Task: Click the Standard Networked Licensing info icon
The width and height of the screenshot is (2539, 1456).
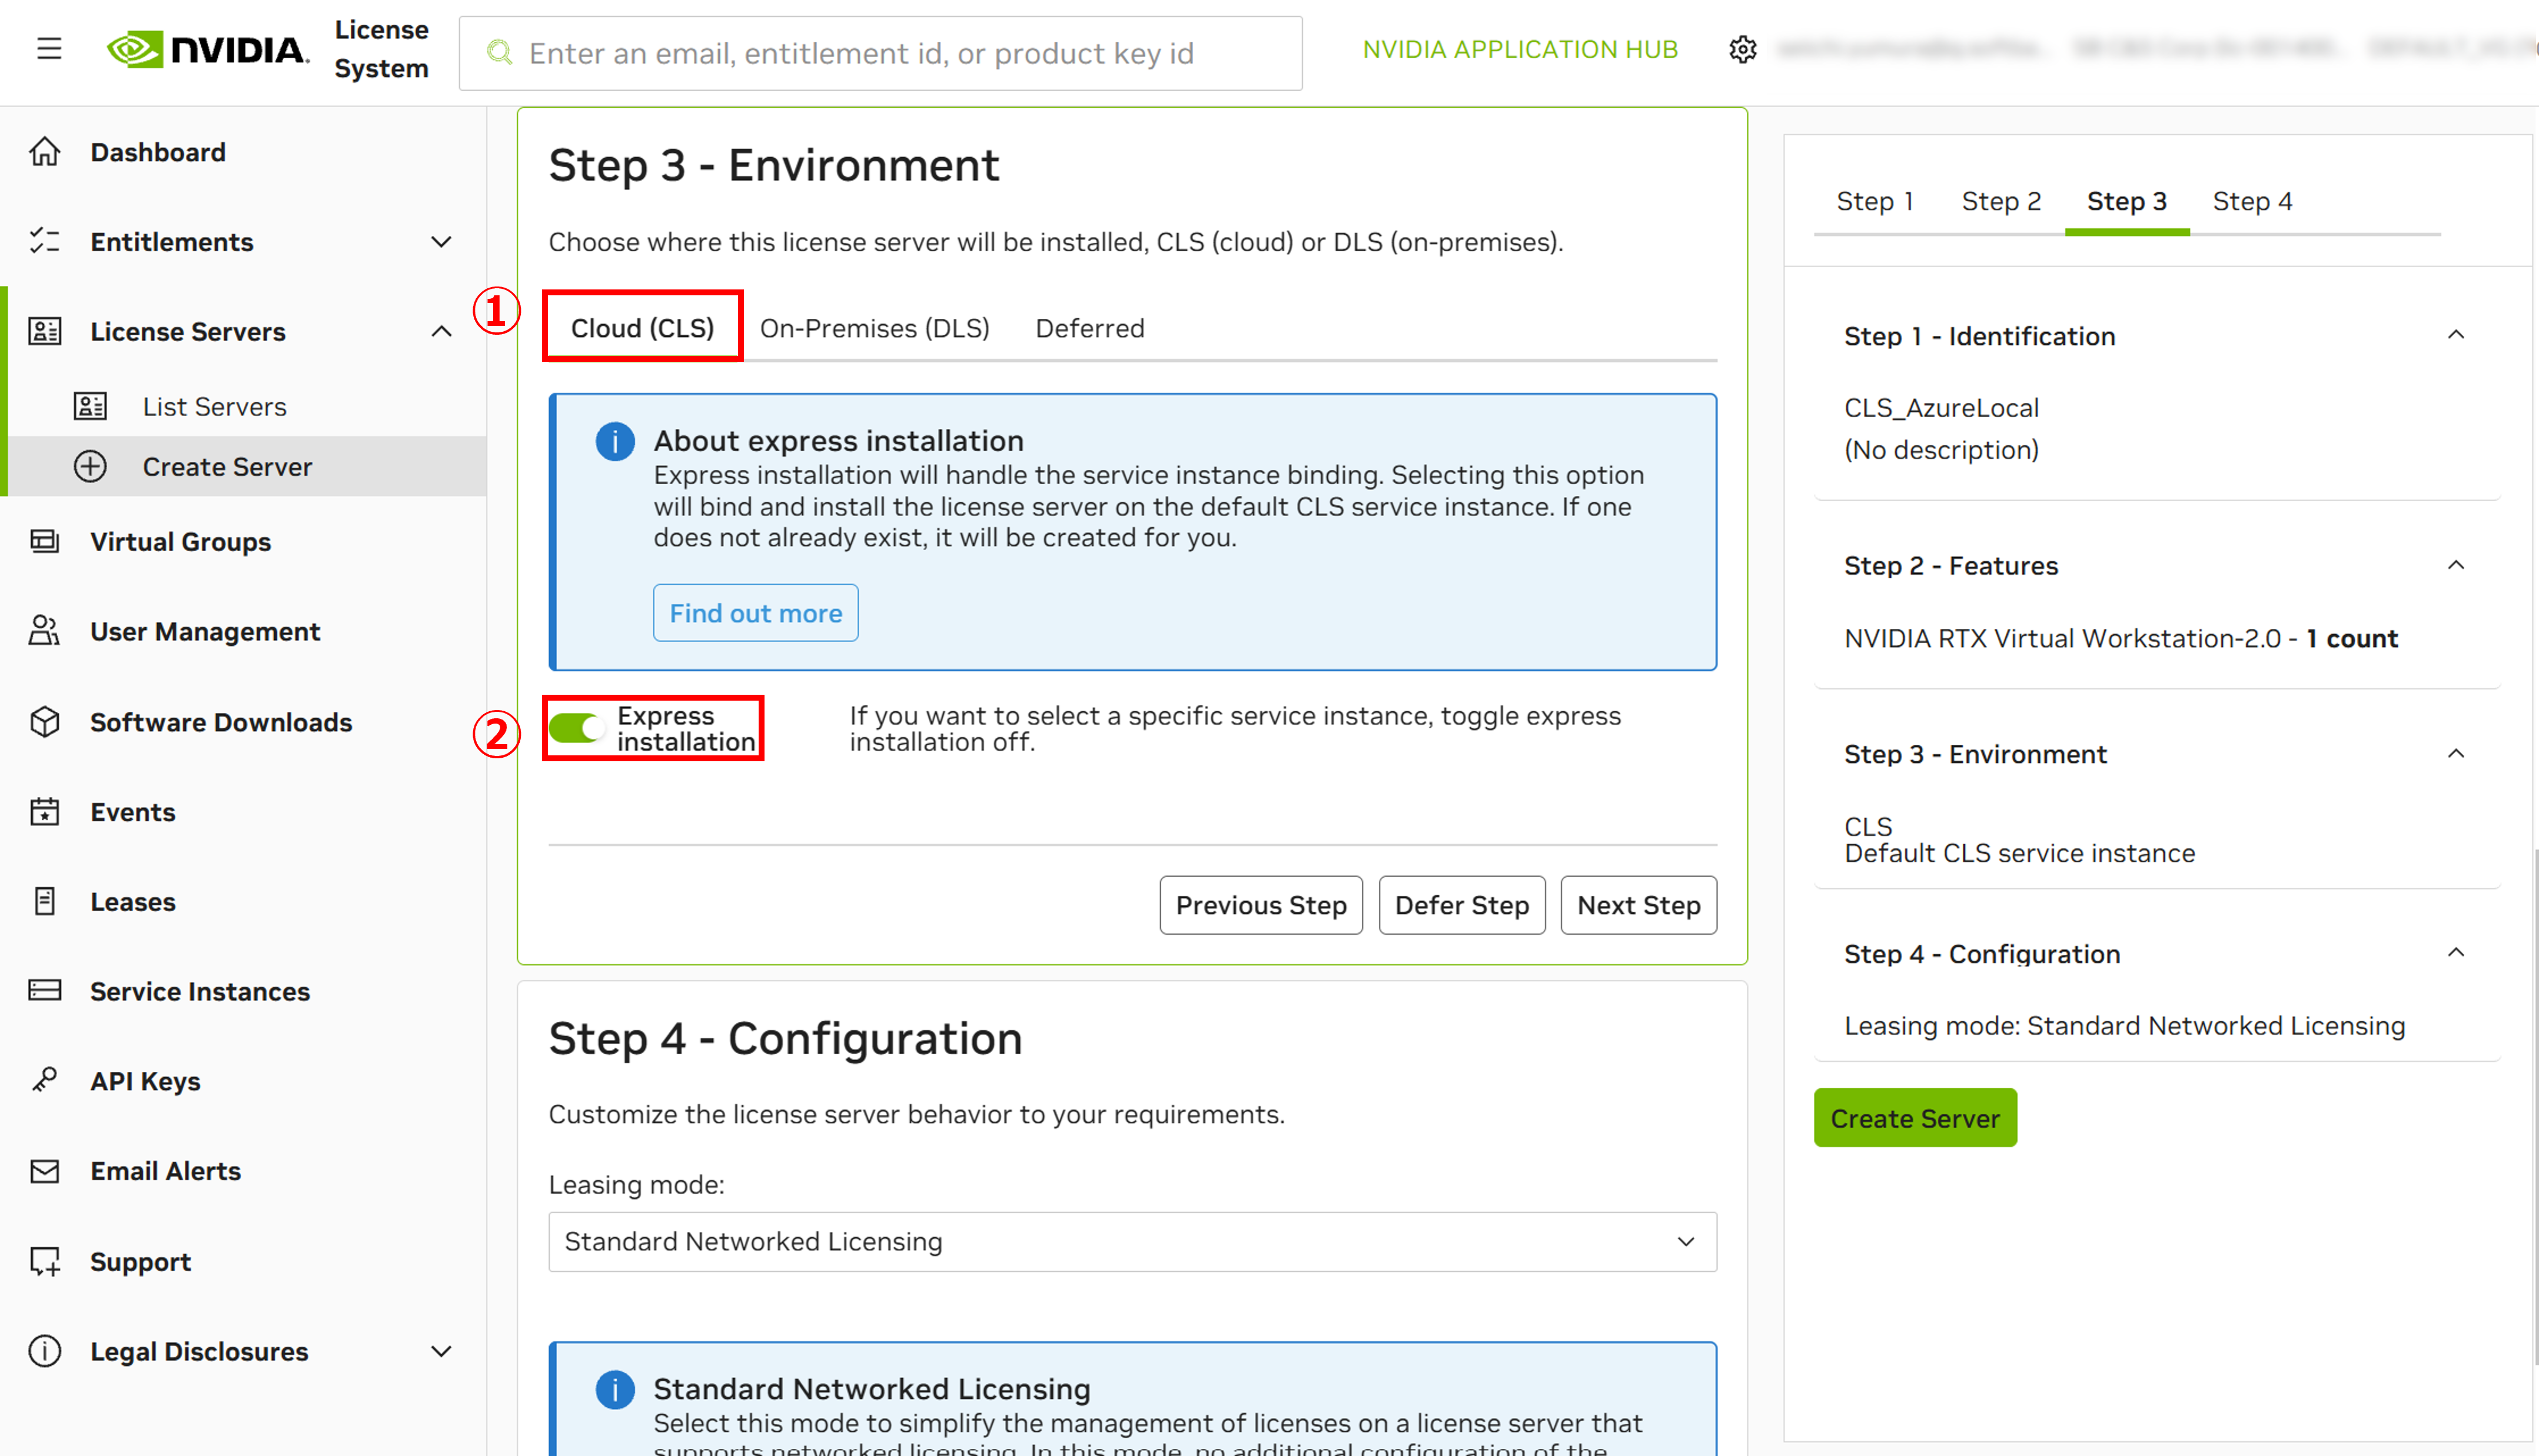Action: [614, 1389]
